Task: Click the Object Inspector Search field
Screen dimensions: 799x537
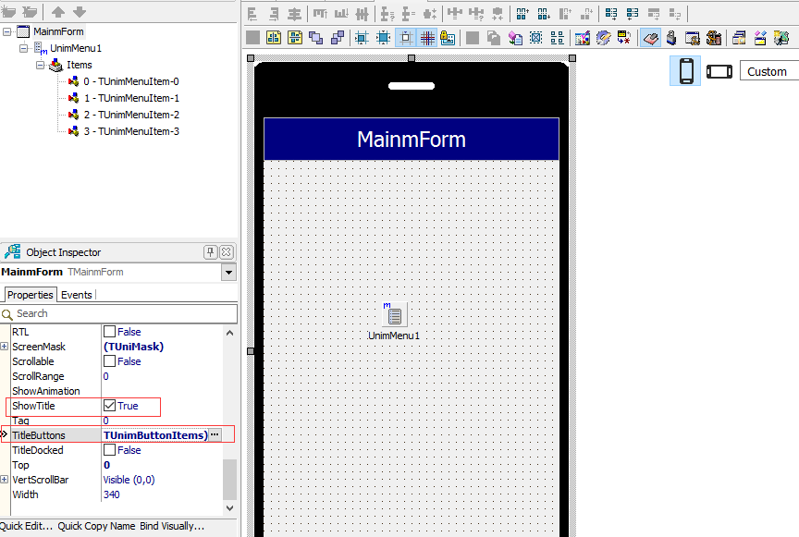Action: [x=118, y=313]
